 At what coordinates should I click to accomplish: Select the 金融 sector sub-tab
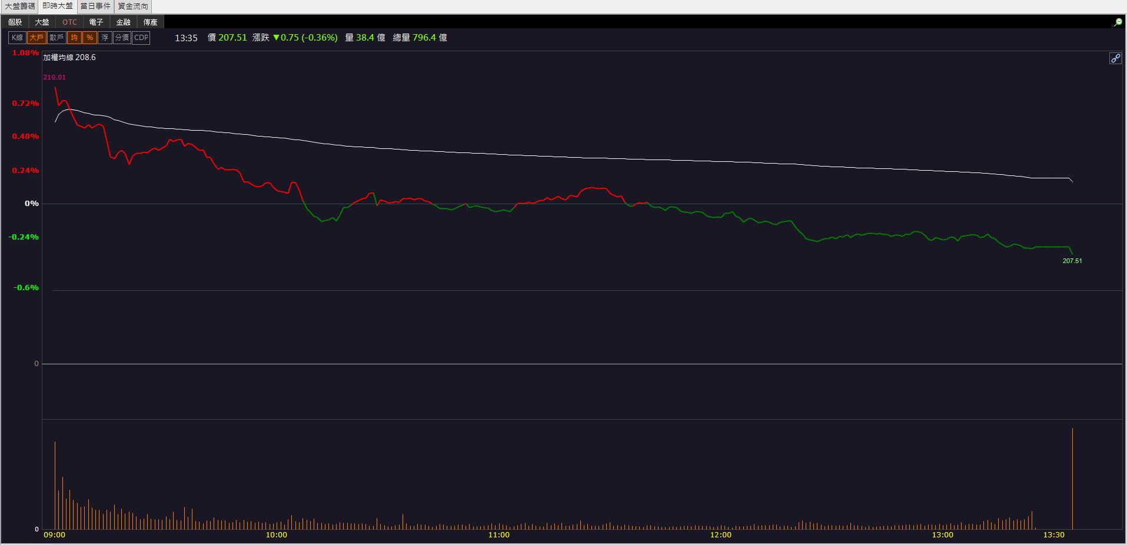[x=123, y=22]
